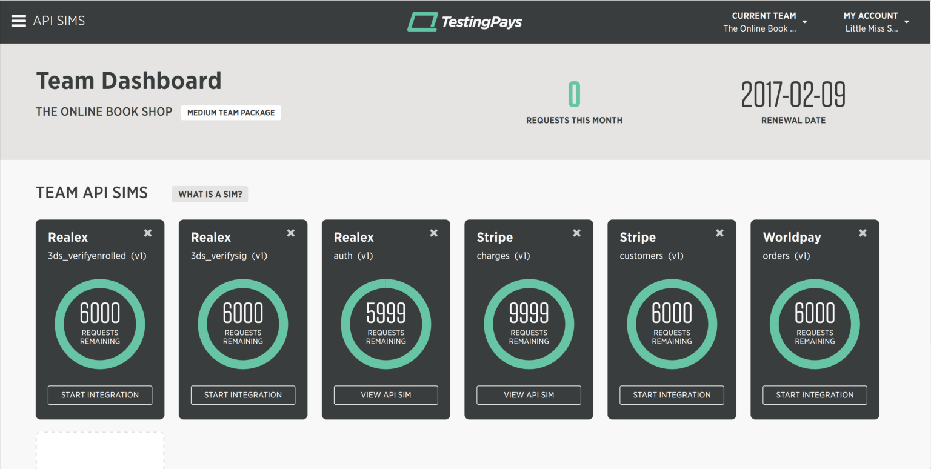The height and width of the screenshot is (469, 931).
Task: Remove the Realex 3ds_verifyenrolled sim card
Action: [148, 233]
